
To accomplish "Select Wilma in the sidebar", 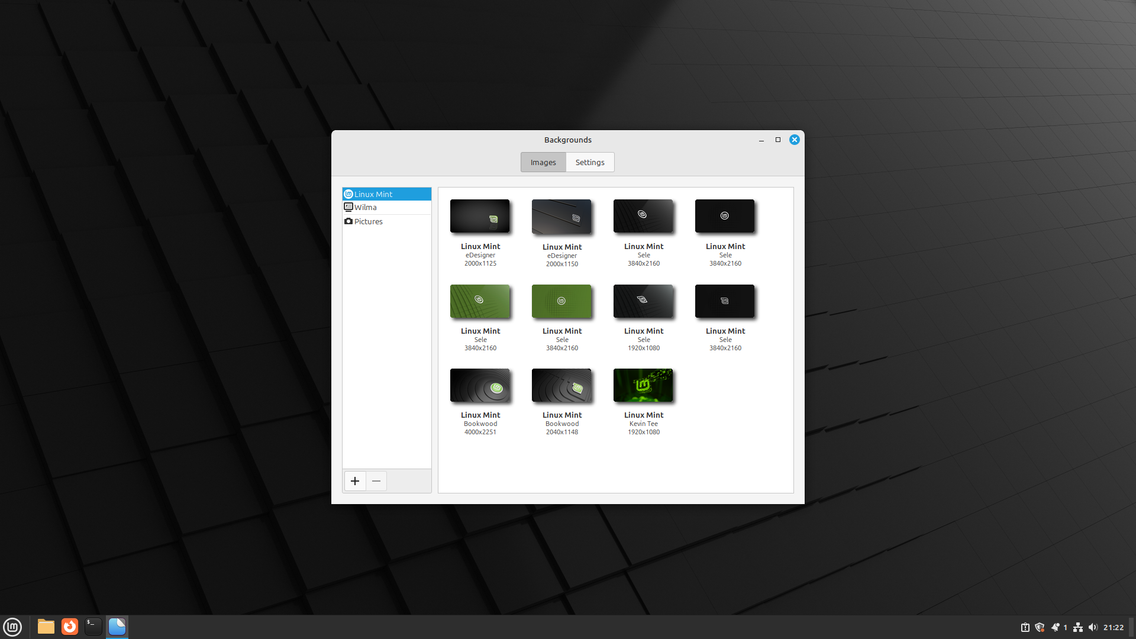I will click(365, 207).
